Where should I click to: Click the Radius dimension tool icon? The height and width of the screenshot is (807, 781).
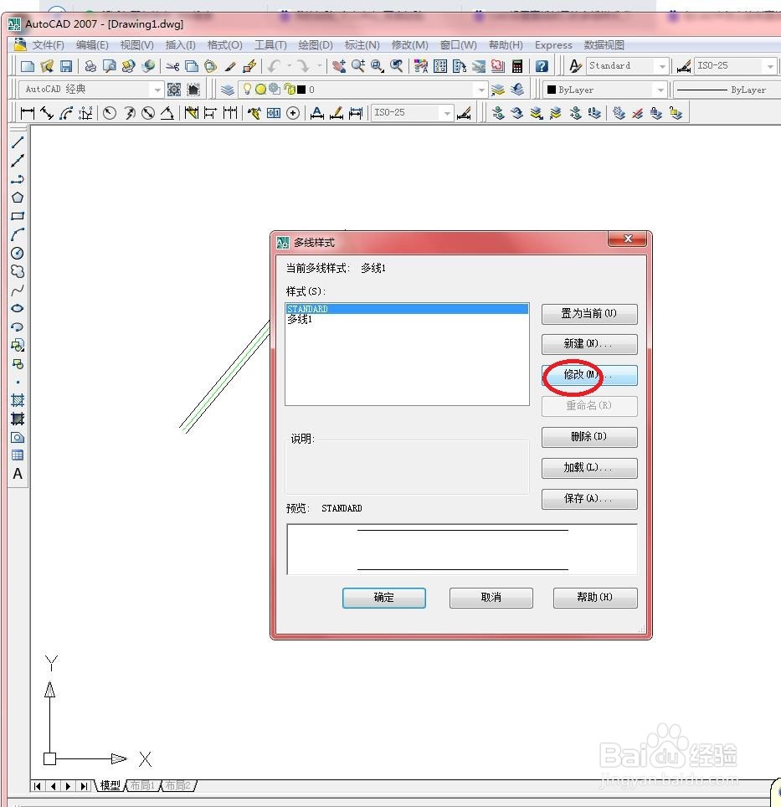click(x=109, y=113)
